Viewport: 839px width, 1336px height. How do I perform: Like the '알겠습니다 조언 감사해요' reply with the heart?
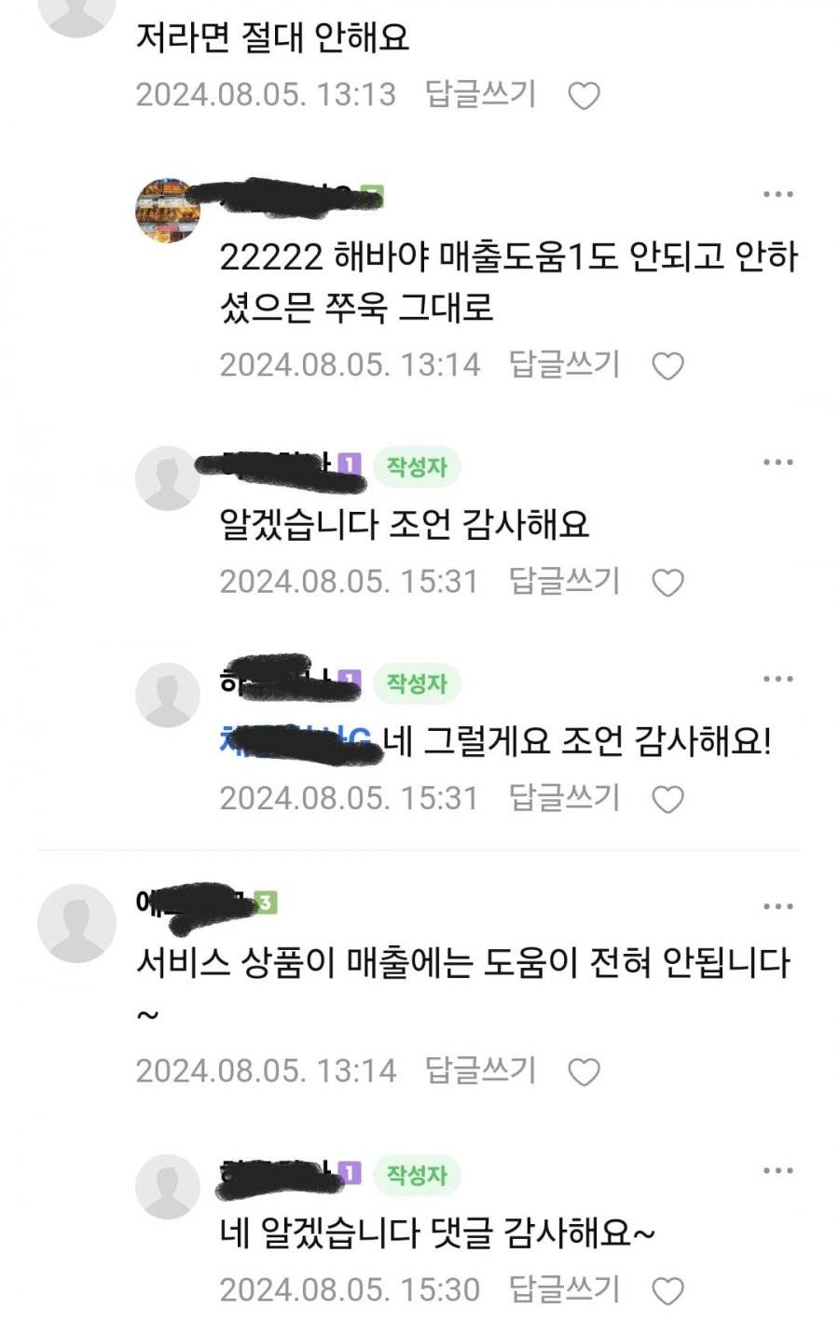(667, 583)
